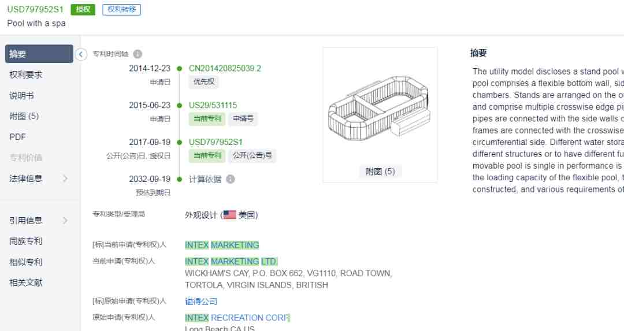Click the 公开(公告)号 tag
The image size is (624, 331).
pyautogui.click(x=252, y=155)
